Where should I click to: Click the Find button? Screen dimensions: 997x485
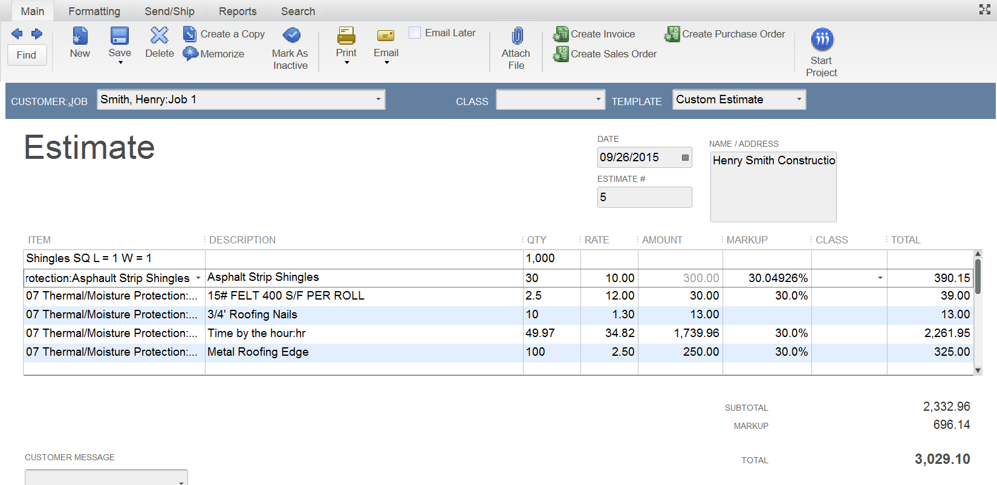point(27,55)
